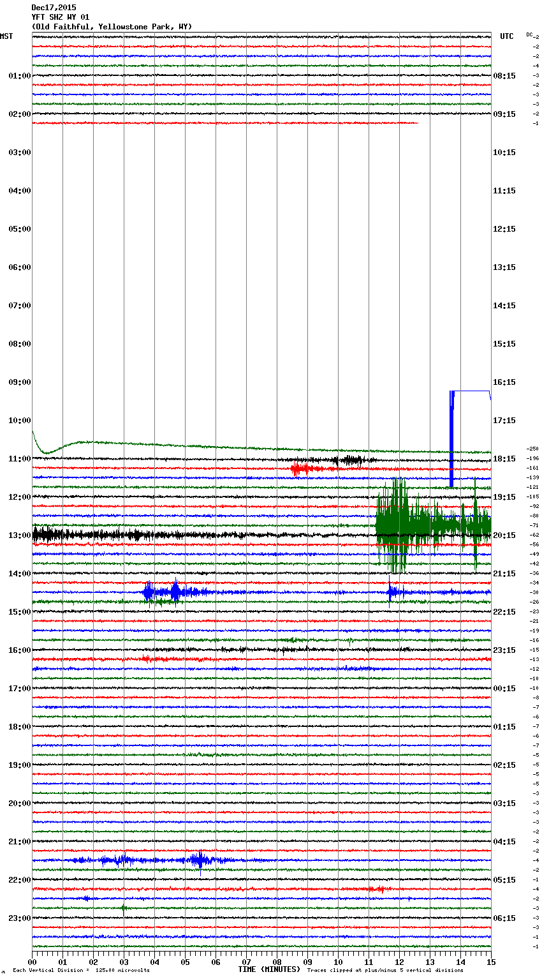Select the 14:00 MST hour label
This screenshot has width=542, height=979.
(x=19, y=574)
